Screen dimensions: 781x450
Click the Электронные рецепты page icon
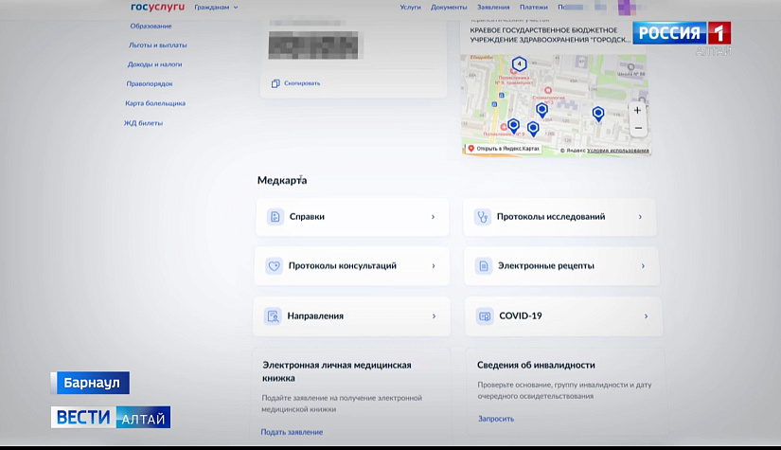click(x=484, y=266)
